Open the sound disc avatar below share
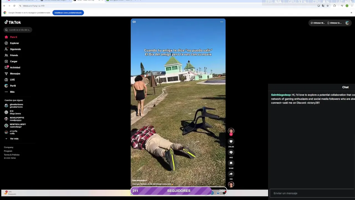Screen dimensions: 355x200 coord(231,184)
